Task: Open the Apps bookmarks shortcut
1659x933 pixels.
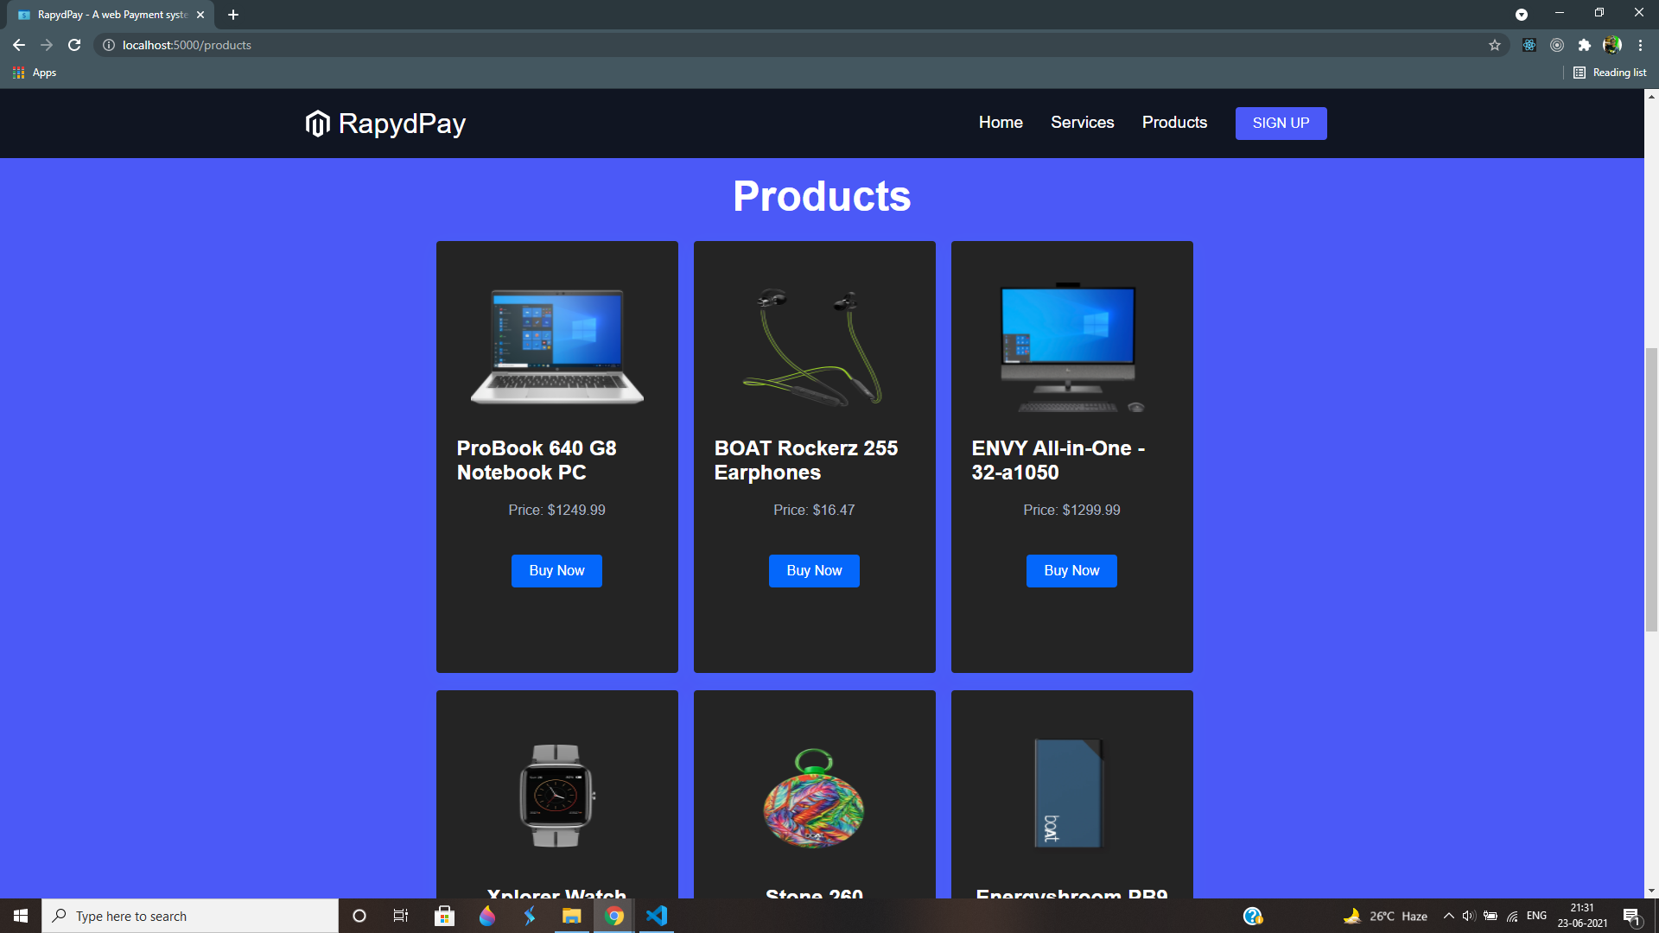Action: (35, 73)
